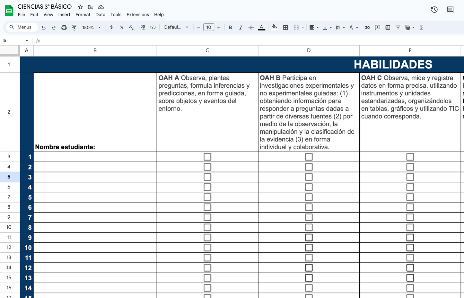The width and height of the screenshot is (464, 298).
Task: Open the fill color picker
Action: [x=274, y=27]
